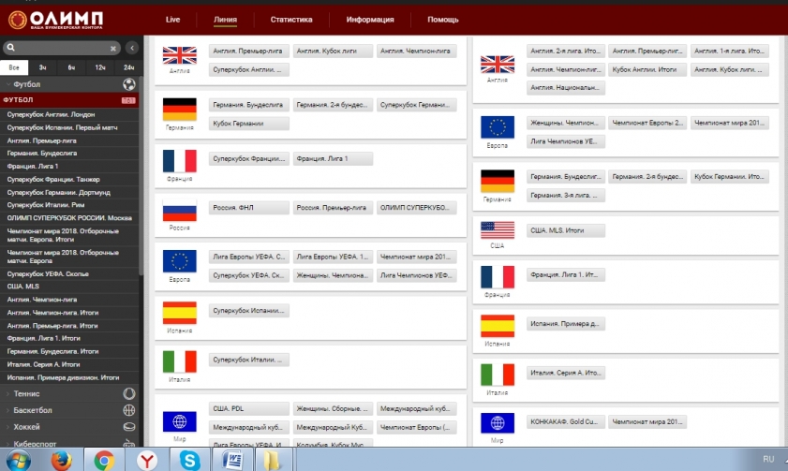This screenshot has width=788, height=471.
Task: Select Суперкубок УЕФА. Скопье in sidebar
Action: click(x=48, y=273)
